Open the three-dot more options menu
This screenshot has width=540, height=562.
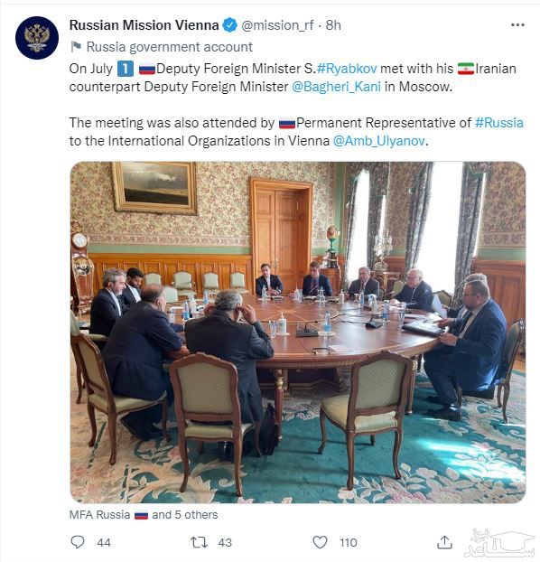(517, 25)
